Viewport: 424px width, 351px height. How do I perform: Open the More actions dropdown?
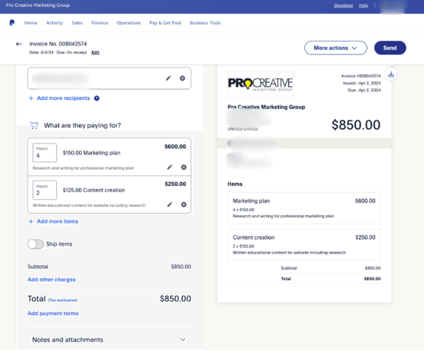pos(336,48)
